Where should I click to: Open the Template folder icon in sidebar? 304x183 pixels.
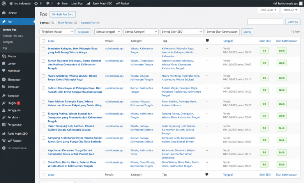click(x=4, y=87)
